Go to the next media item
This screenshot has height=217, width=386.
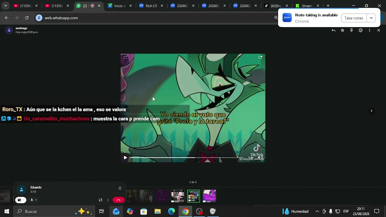tap(371, 111)
